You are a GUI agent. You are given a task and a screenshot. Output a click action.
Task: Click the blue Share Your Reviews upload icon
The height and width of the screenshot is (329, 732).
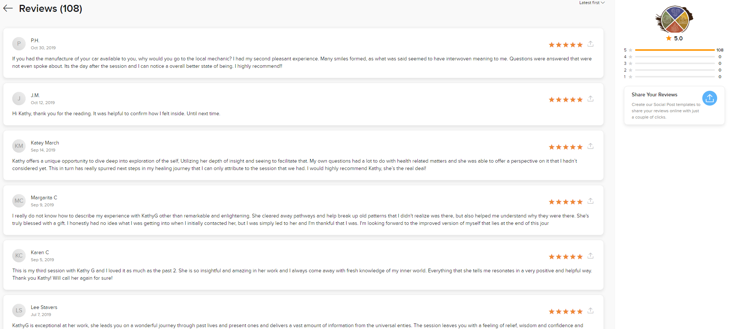point(709,98)
